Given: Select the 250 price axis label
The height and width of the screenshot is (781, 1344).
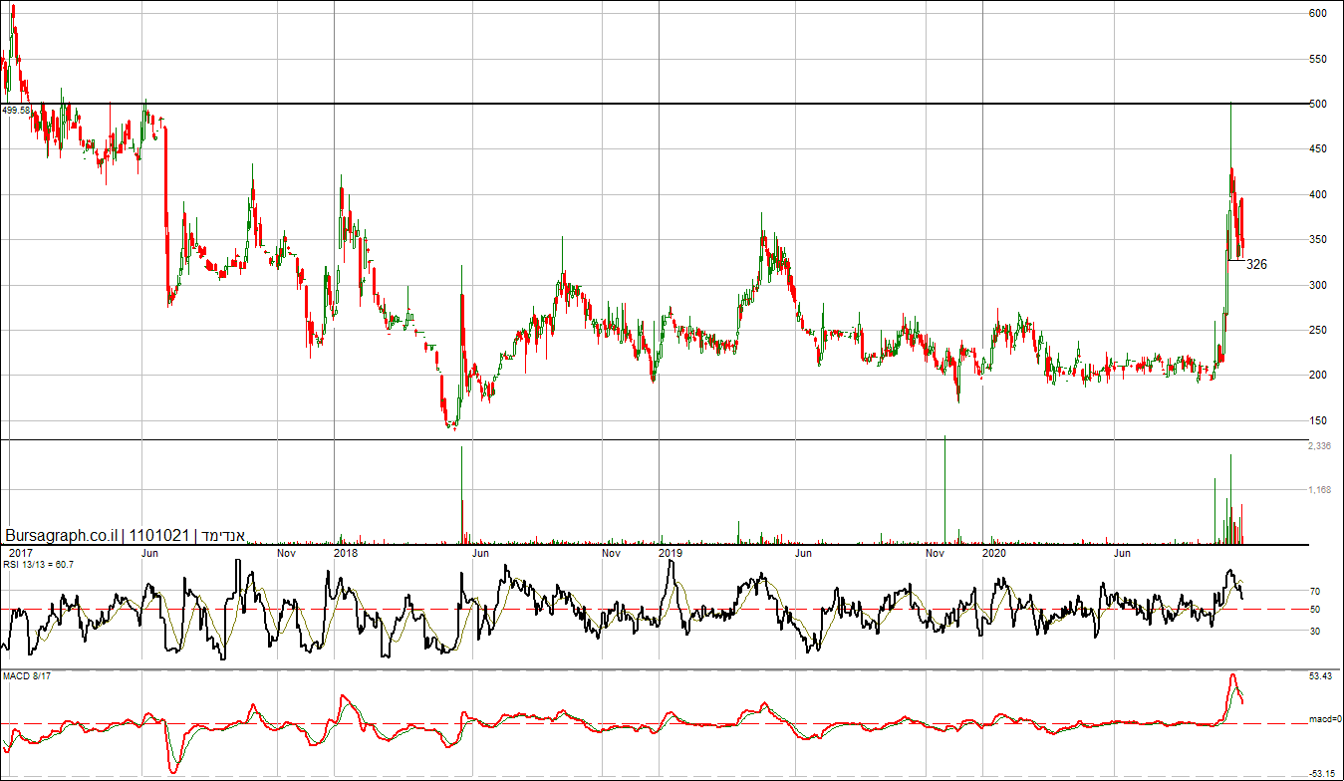Looking at the screenshot, I should pos(1318,331).
